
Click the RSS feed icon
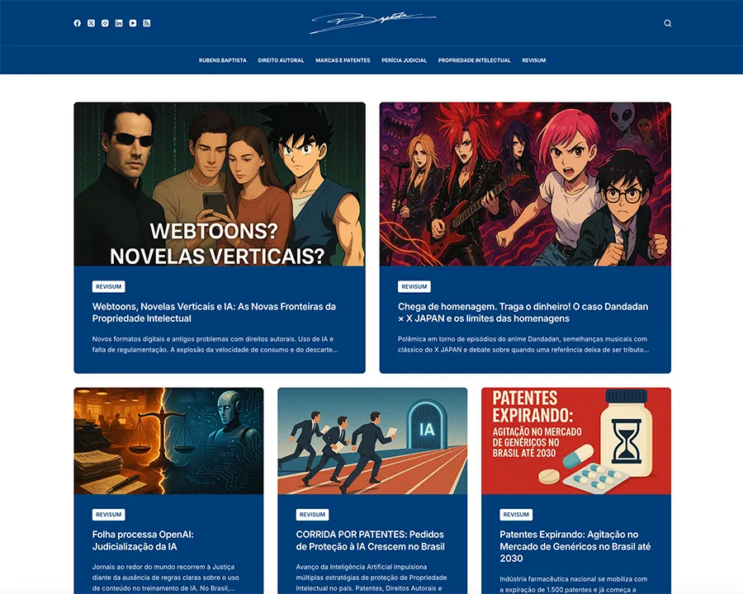147,23
